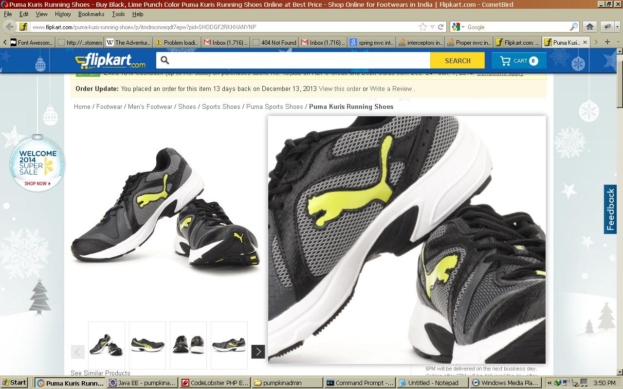
Task: Click the Write a Review link
Action: coord(391,88)
